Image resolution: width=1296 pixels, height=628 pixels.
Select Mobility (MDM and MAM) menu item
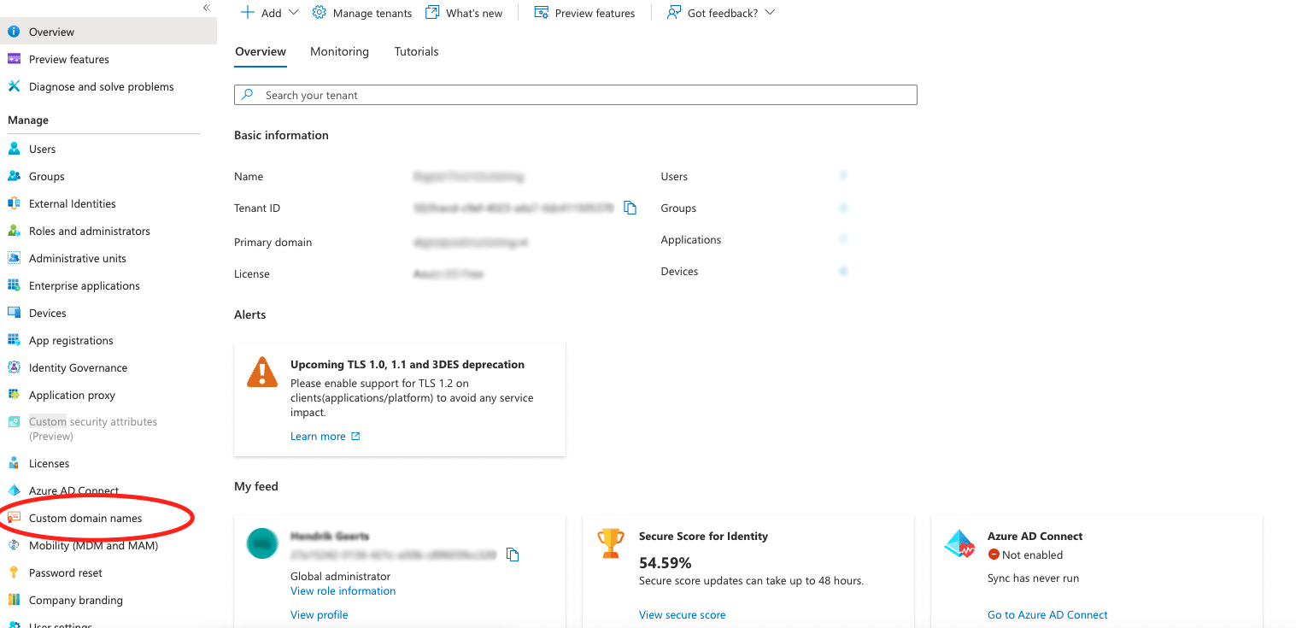[93, 545]
